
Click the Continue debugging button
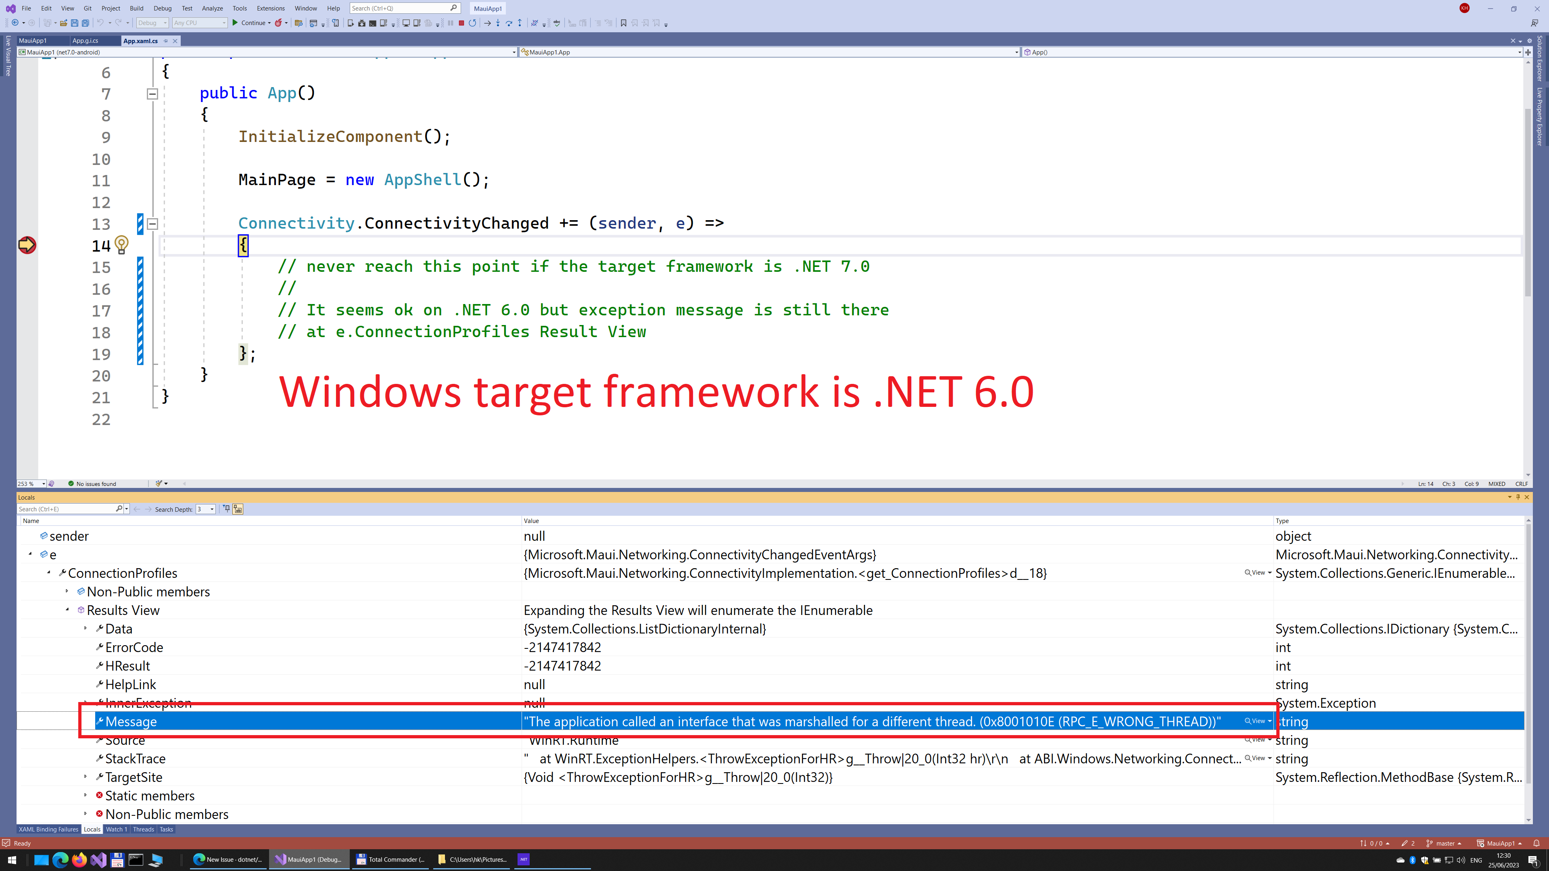[x=251, y=23]
